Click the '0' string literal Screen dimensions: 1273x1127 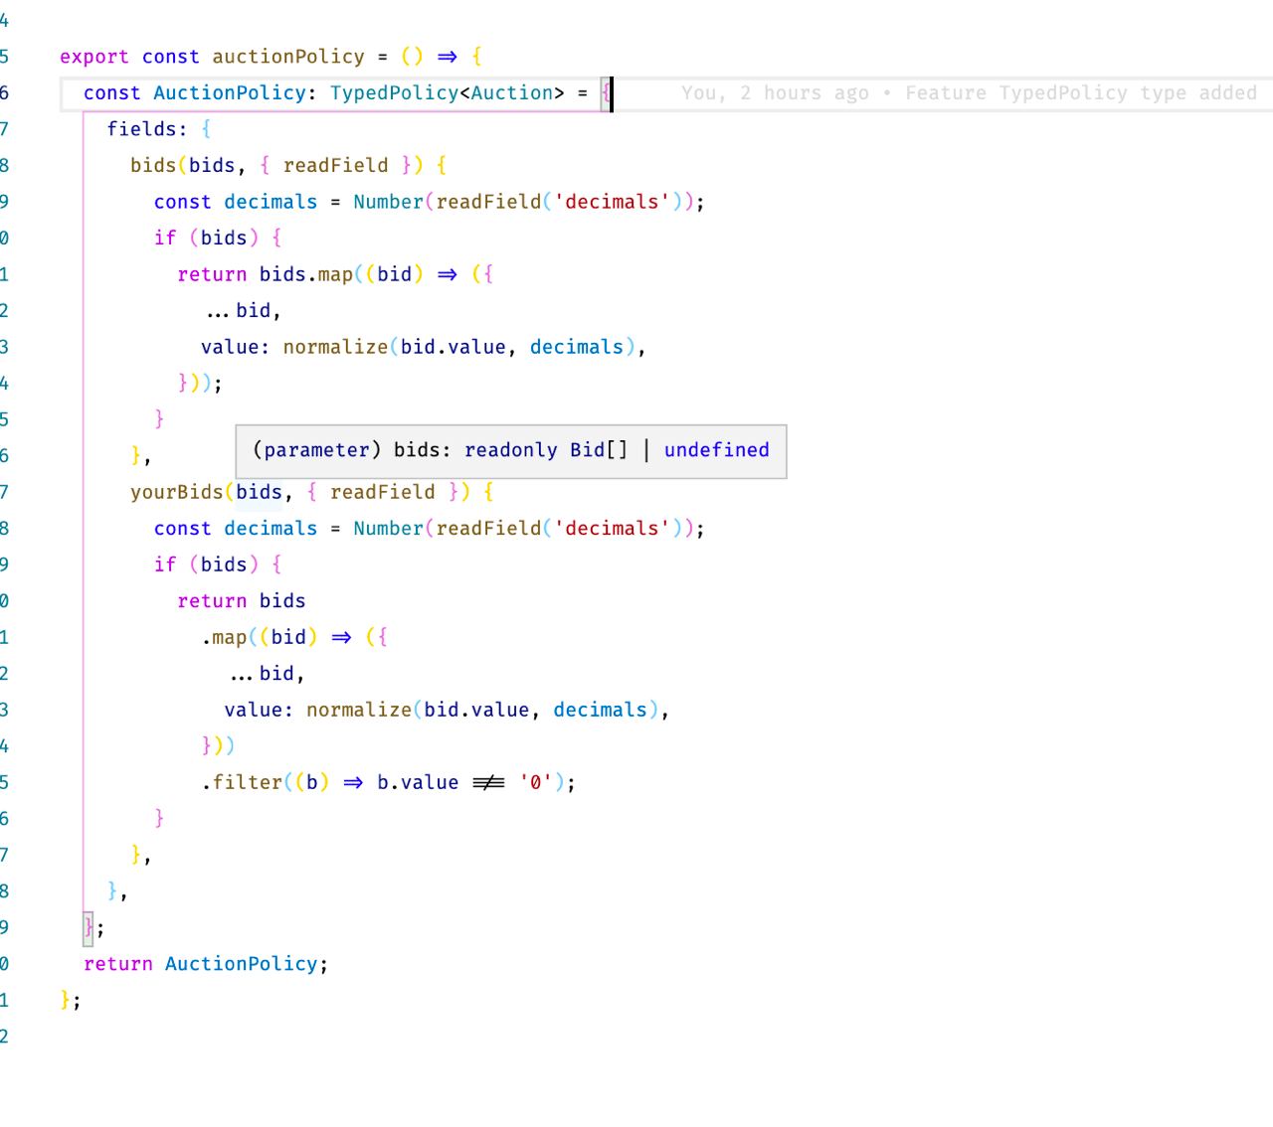pyautogui.click(x=535, y=782)
